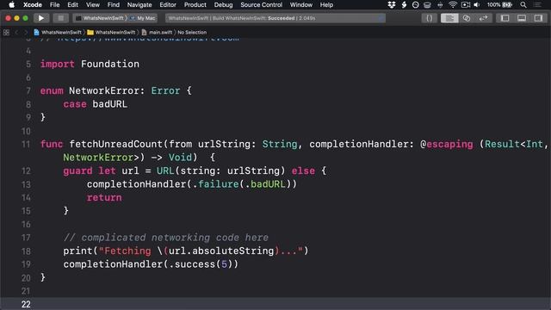The height and width of the screenshot is (310, 551).
Task: Open the Editor menu
Action: tap(168, 4)
